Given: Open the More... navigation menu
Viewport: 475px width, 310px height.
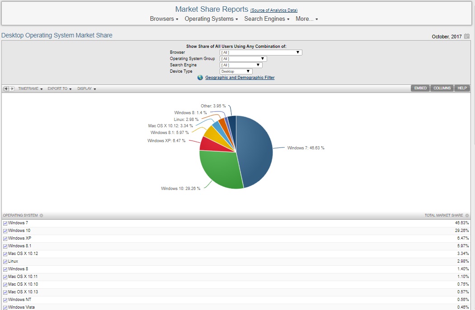Looking at the screenshot, I should (306, 19).
